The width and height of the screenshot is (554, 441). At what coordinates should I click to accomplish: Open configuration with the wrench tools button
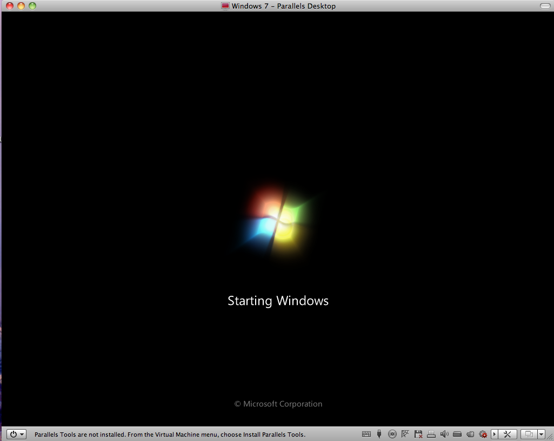pyautogui.click(x=508, y=434)
